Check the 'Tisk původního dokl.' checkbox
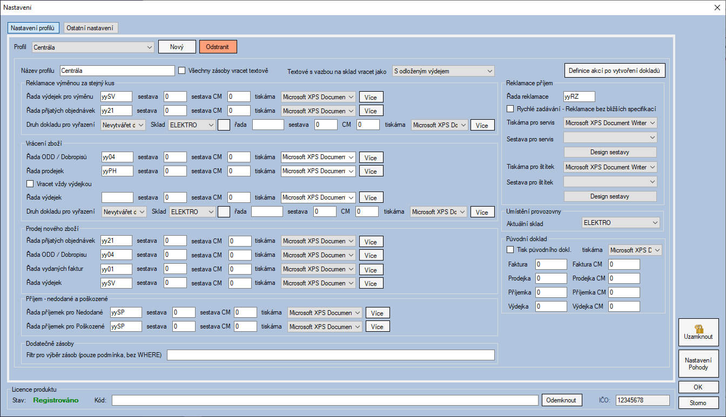 tap(510, 250)
